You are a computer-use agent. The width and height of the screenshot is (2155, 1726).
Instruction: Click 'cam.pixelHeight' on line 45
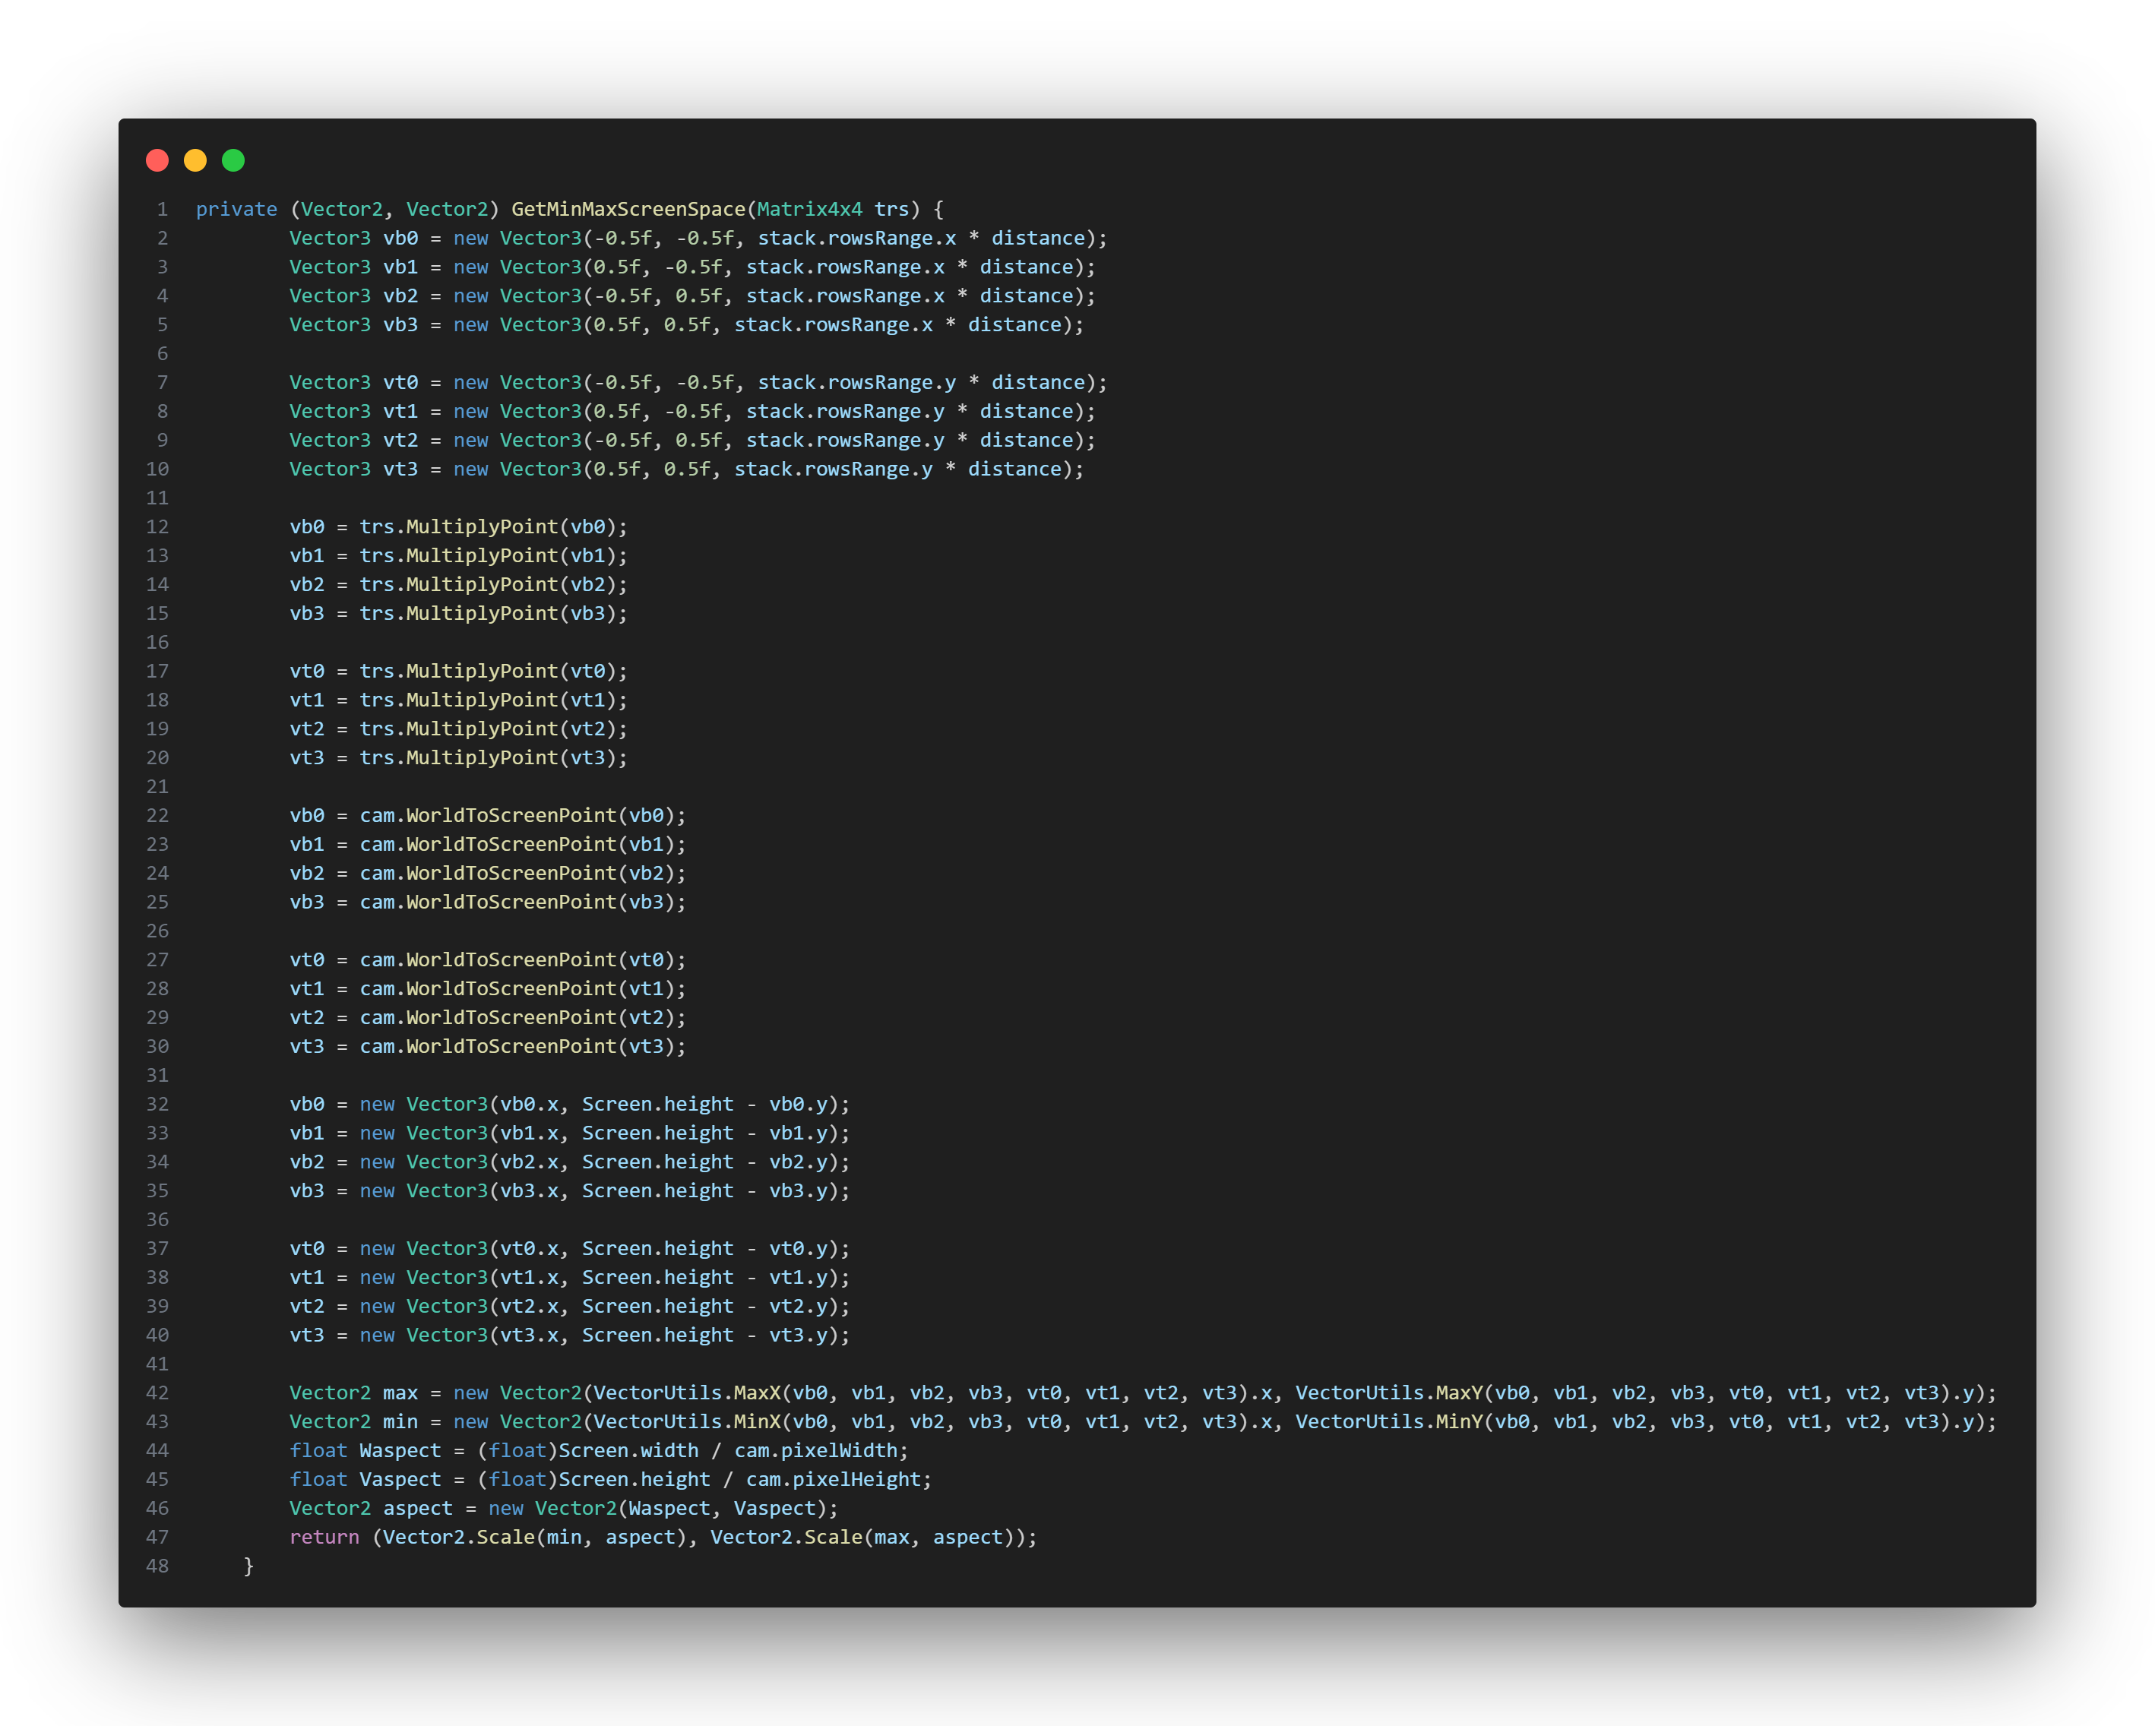(x=834, y=1479)
